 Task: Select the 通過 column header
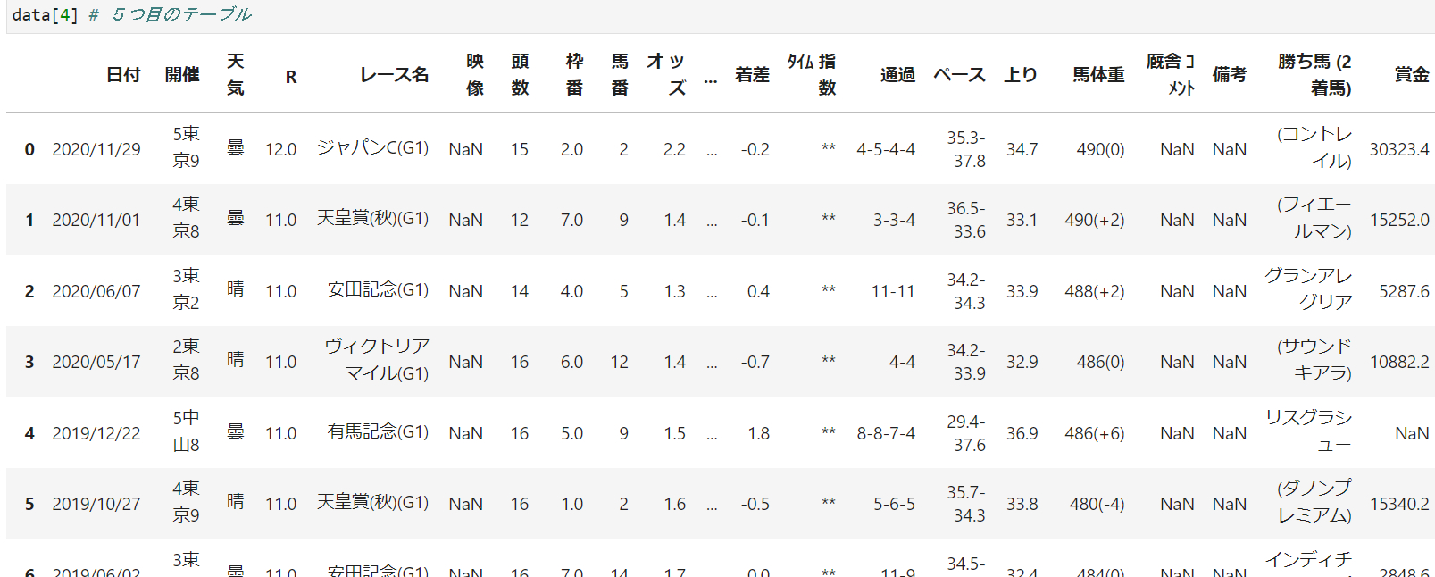pos(897,75)
